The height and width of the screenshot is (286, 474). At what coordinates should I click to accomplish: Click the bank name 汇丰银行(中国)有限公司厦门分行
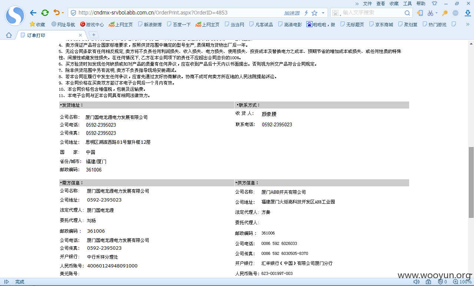click(x=297, y=263)
